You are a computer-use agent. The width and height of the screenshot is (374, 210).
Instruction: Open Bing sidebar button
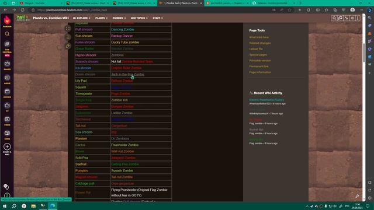(369, 10)
